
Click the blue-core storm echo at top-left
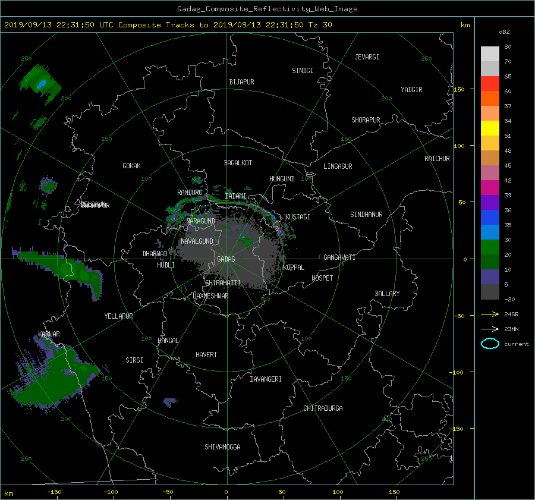(41, 84)
